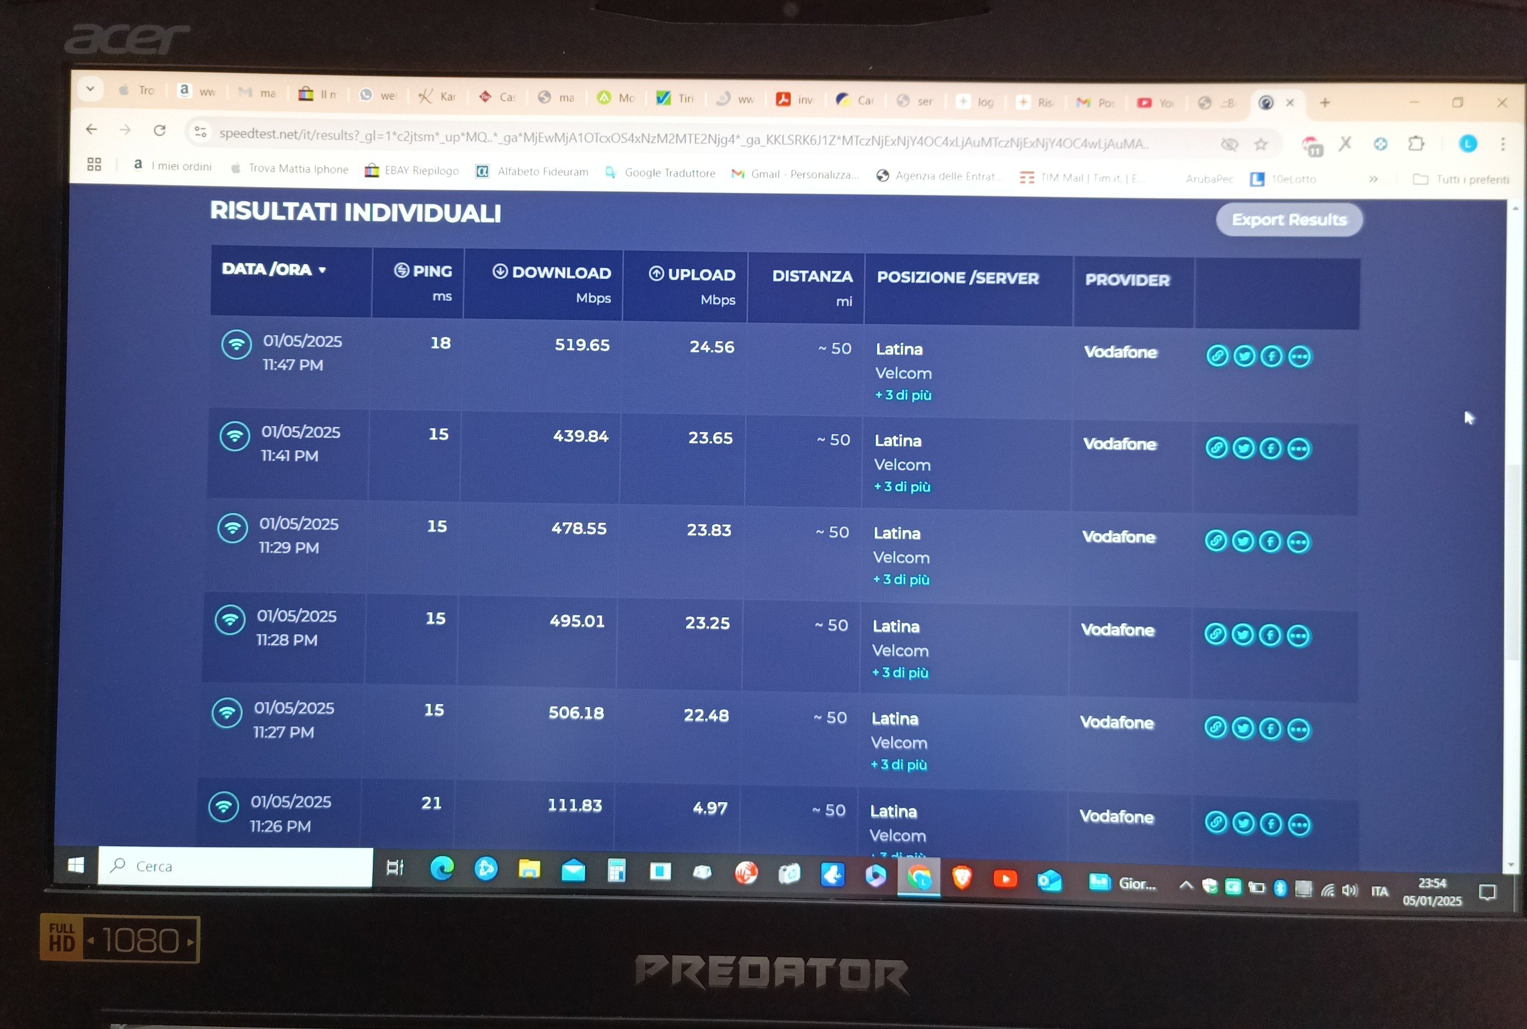This screenshot has height=1029, width=1527.
Task: Expand '+3 di più' for 11:47 PM test
Action: point(903,395)
